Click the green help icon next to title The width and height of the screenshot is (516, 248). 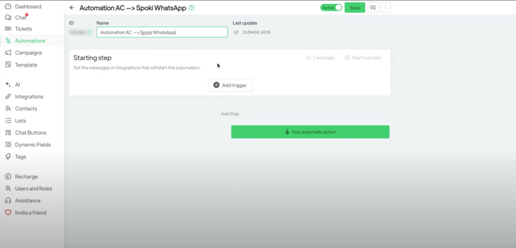pos(191,8)
